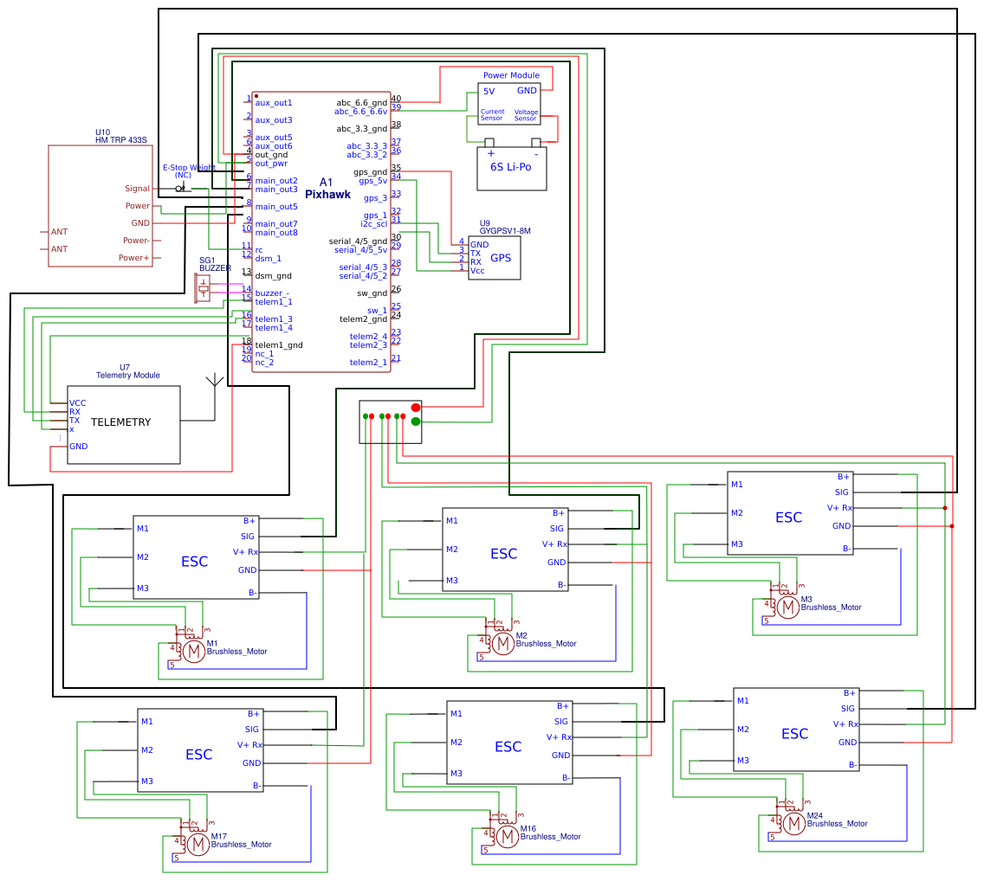Select the 'aux_out1' pin label
Image resolution: width=984 pixels, height=881 pixels.
(x=274, y=103)
